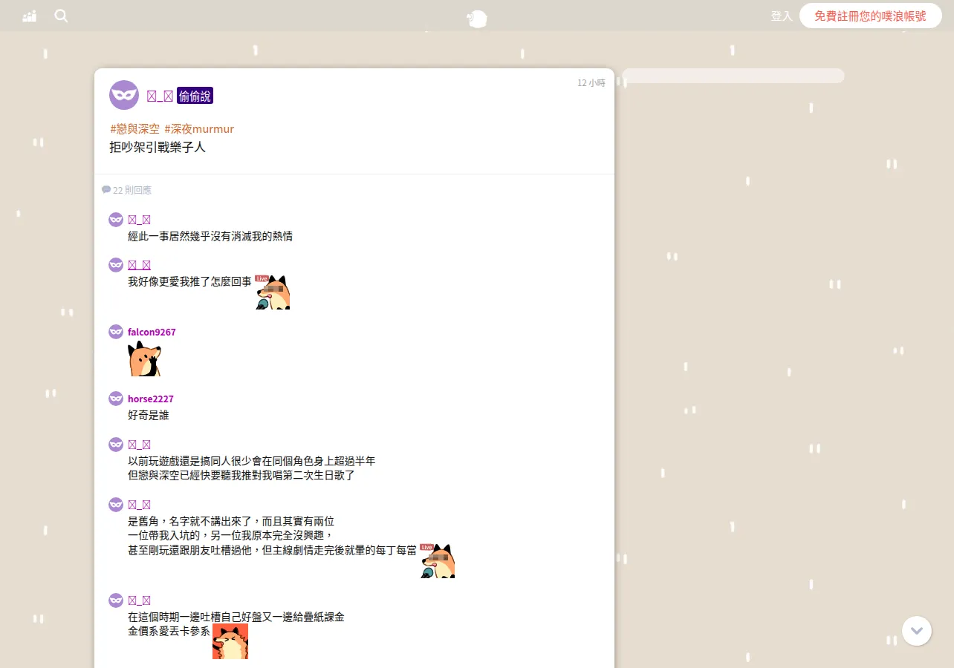954x668 pixels.
Task: Open horse2227's profile name
Action: 151,399
